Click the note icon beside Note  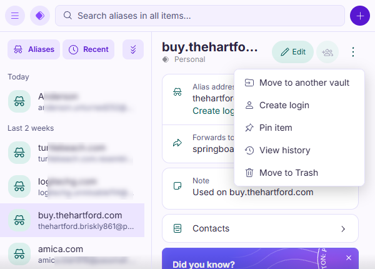point(177,186)
